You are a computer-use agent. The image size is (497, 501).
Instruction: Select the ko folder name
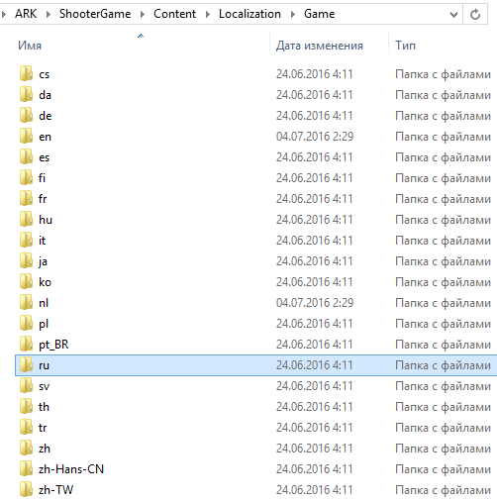point(45,282)
